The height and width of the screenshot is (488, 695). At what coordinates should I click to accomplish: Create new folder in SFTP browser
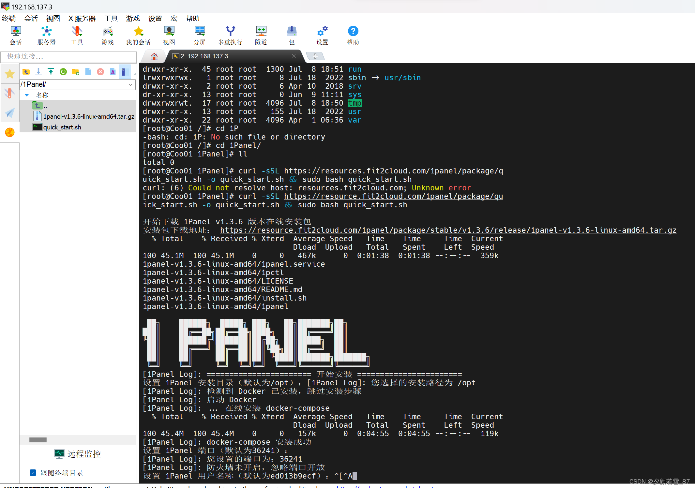(x=76, y=72)
